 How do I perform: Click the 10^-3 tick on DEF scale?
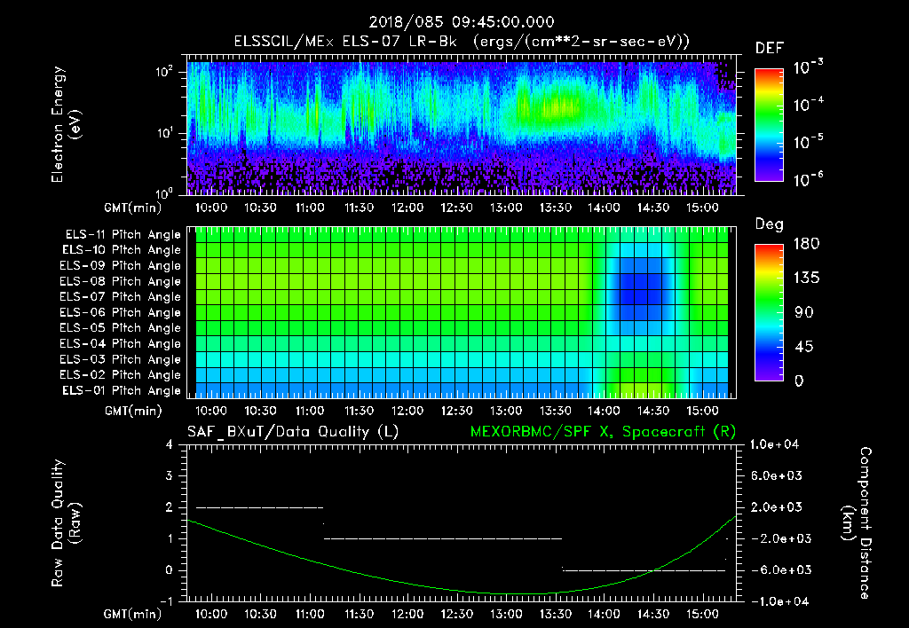coord(809,67)
